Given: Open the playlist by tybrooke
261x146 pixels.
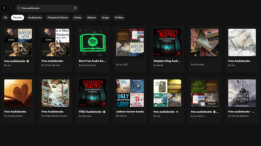Looking at the screenshot, I should [x=204, y=42].
